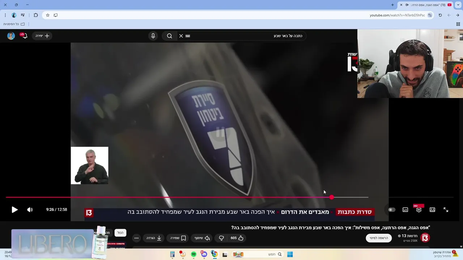Save video to playlist with שמירה
This screenshot has width=463, height=260.
point(178,238)
